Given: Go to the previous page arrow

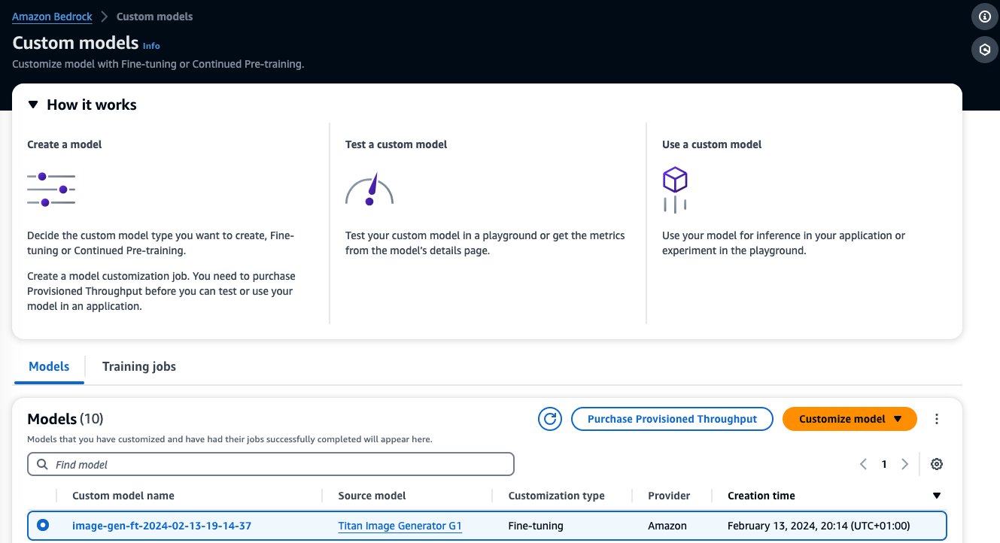Looking at the screenshot, I should (864, 464).
